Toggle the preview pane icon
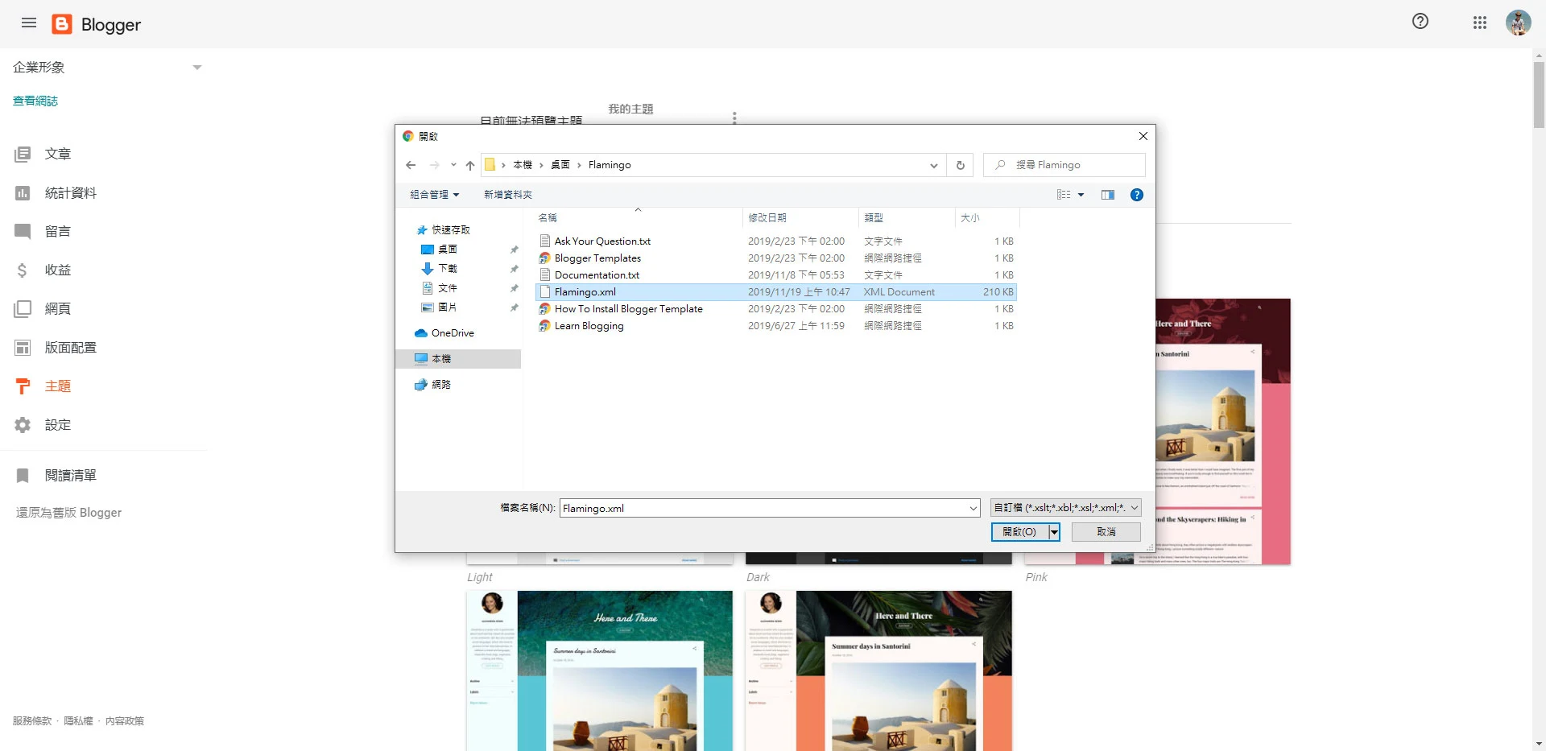1546x751 pixels. (1108, 195)
